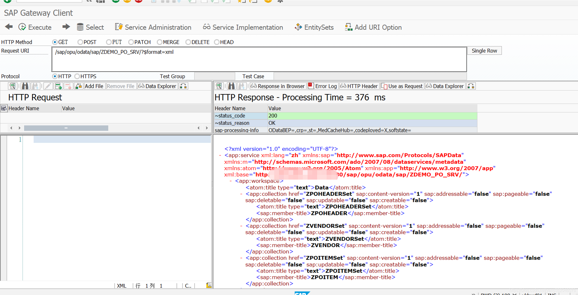Click the add row icon in request toolbar
This screenshot has width=578, height=295.
coord(58,86)
